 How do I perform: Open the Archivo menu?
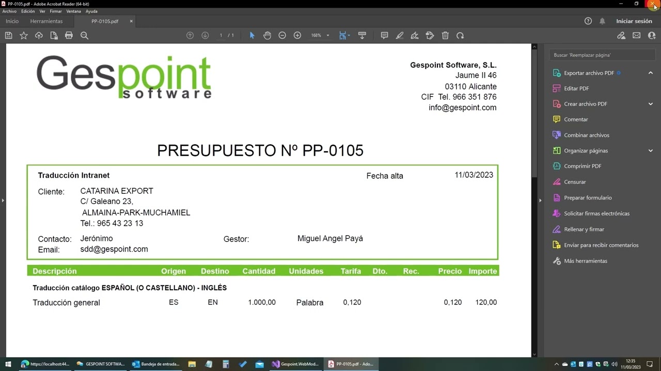[9, 11]
